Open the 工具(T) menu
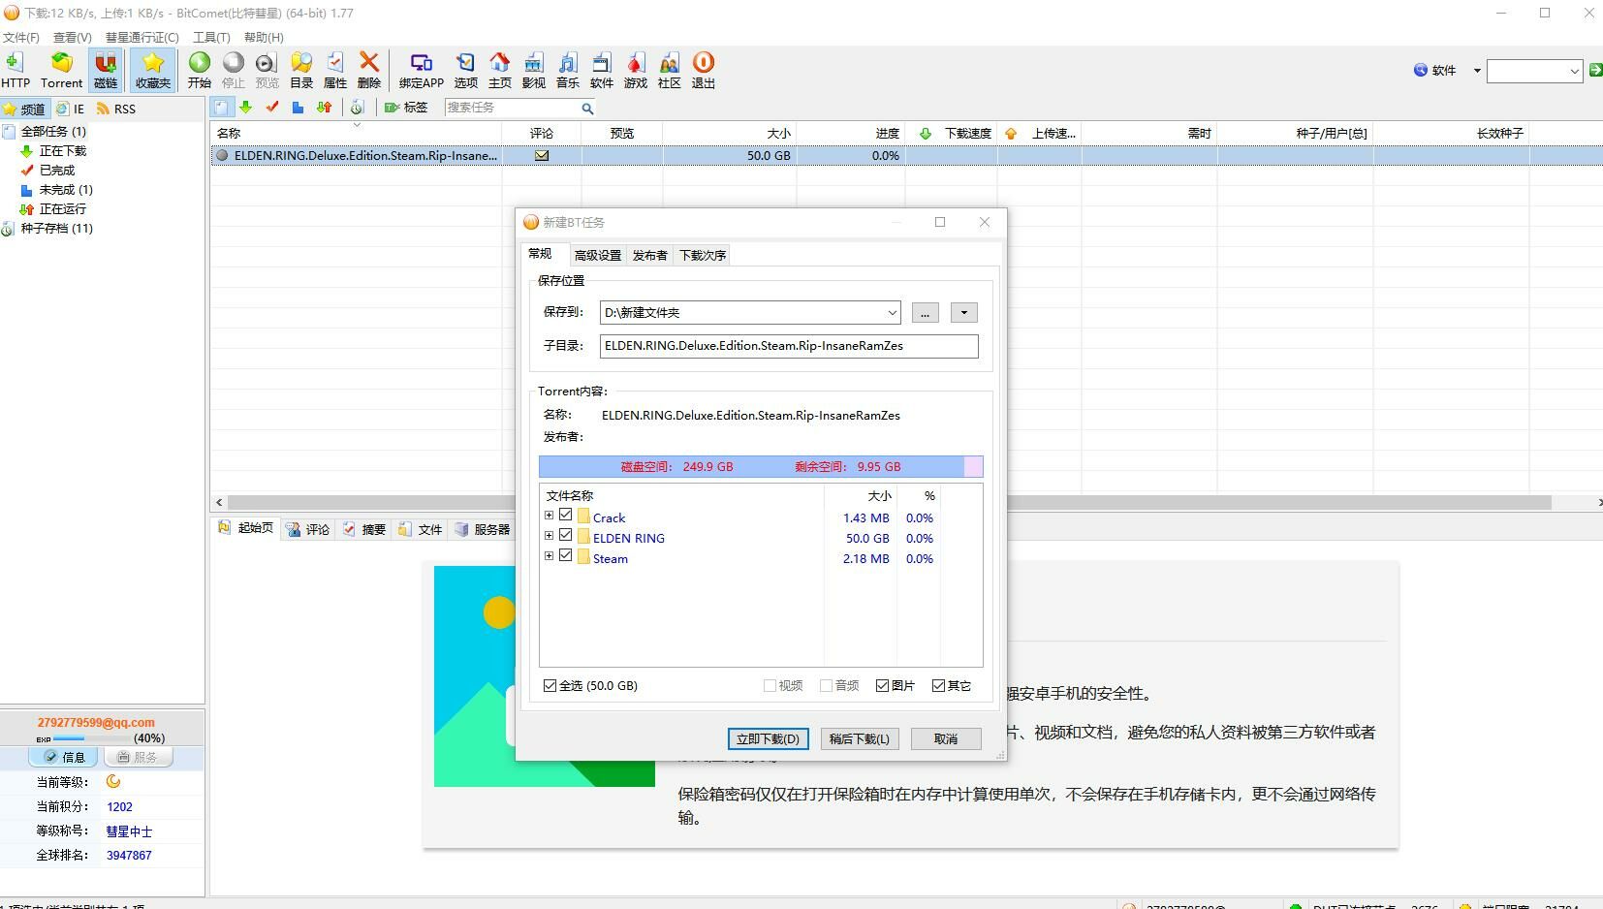This screenshot has height=909, width=1603. click(x=211, y=38)
